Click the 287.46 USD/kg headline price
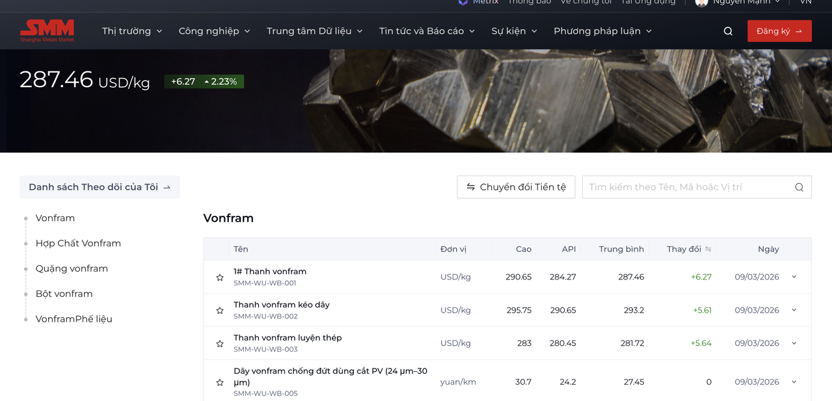 click(85, 79)
